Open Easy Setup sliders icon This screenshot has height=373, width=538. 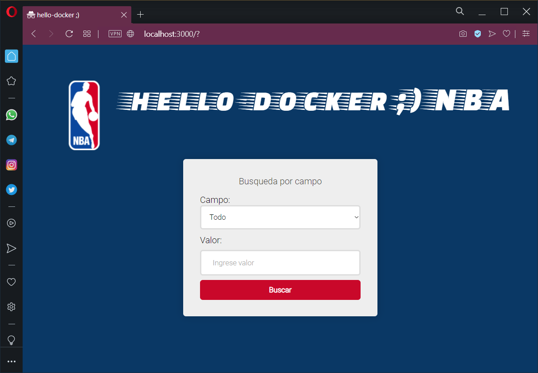tap(526, 34)
